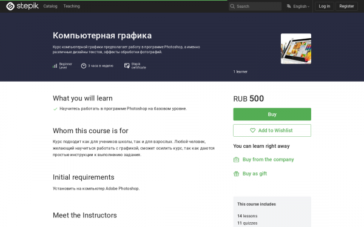Click the language translate icon
Viewport: 364px width, 227px height.
pyautogui.click(x=289, y=6)
